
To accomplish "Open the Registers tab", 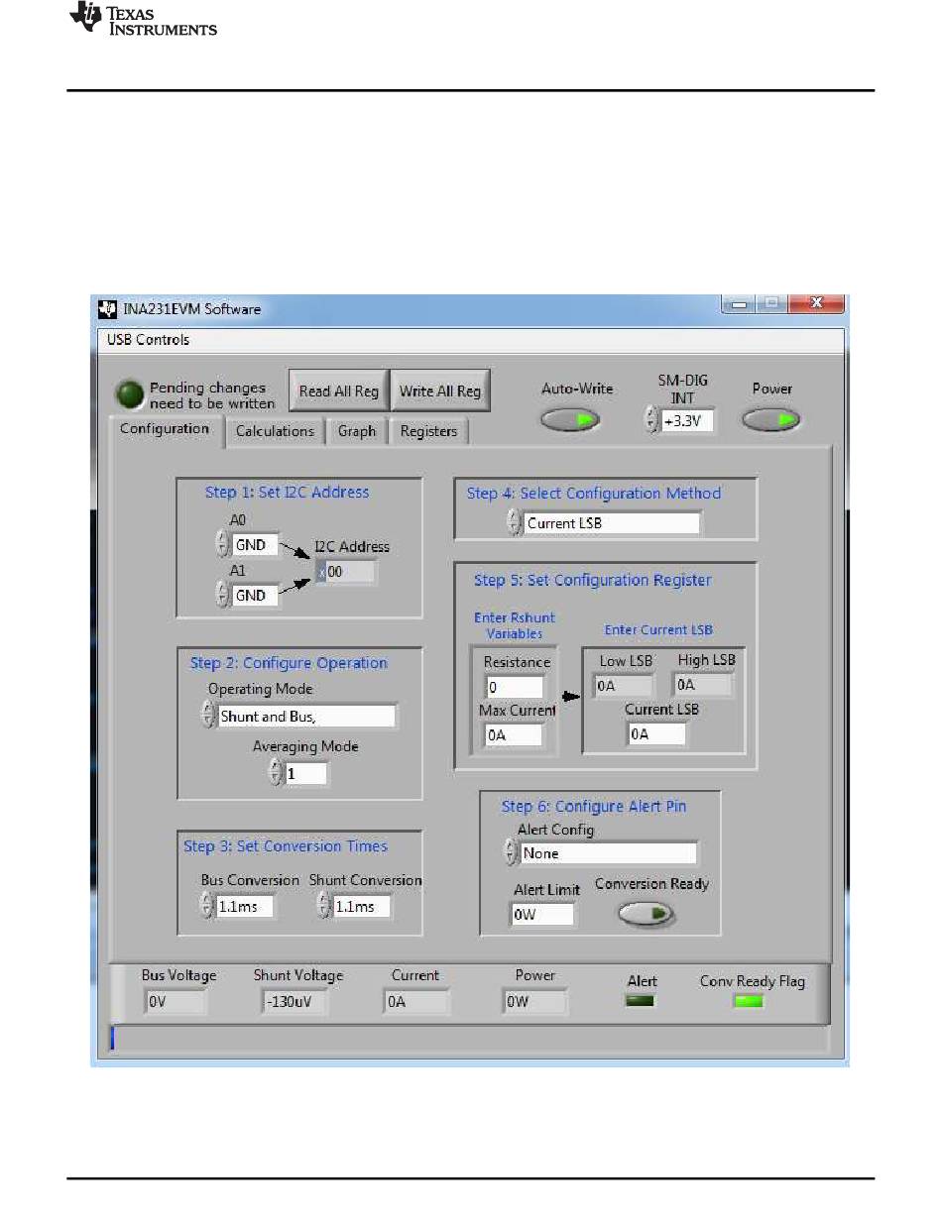I will [428, 431].
